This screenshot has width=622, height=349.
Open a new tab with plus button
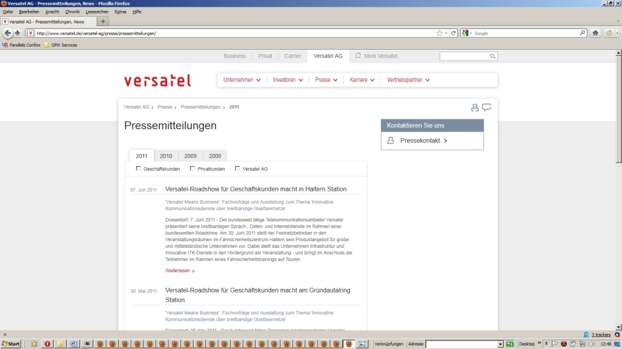[103, 21]
